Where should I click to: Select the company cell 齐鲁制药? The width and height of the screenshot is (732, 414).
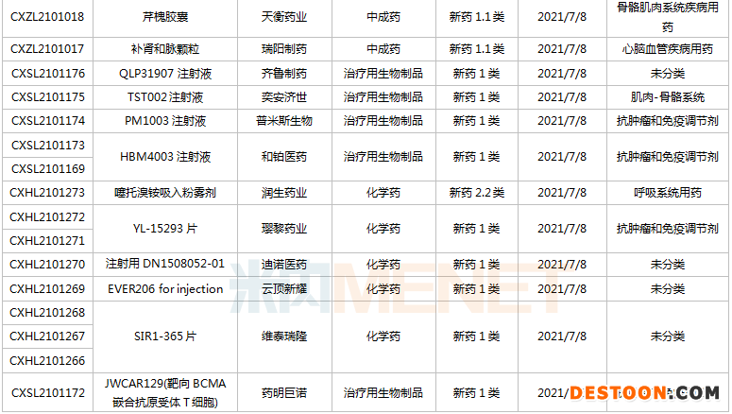pos(284,74)
